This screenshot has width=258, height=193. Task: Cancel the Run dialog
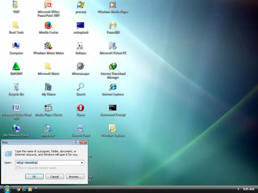coord(55,177)
